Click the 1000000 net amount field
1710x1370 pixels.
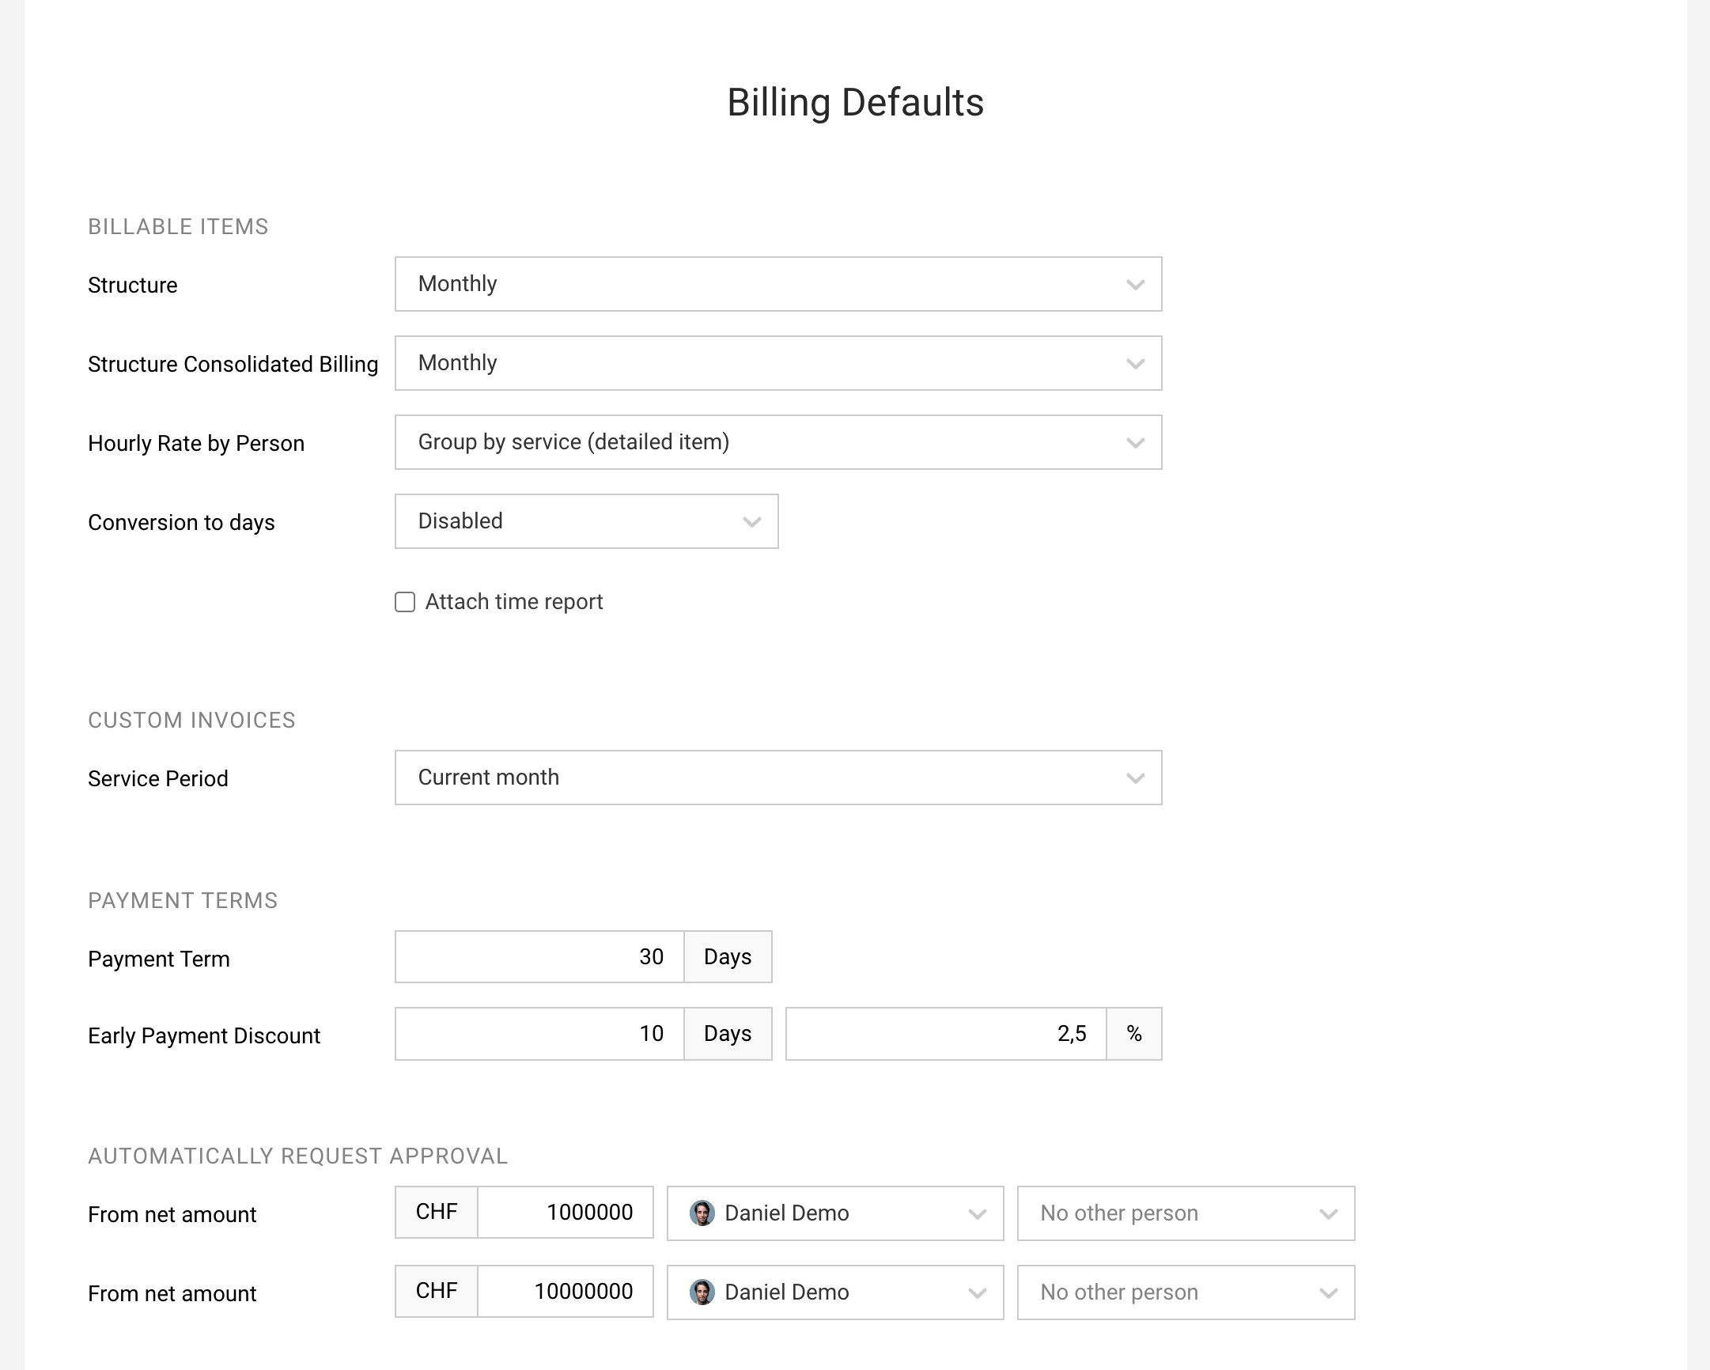pos(566,1212)
